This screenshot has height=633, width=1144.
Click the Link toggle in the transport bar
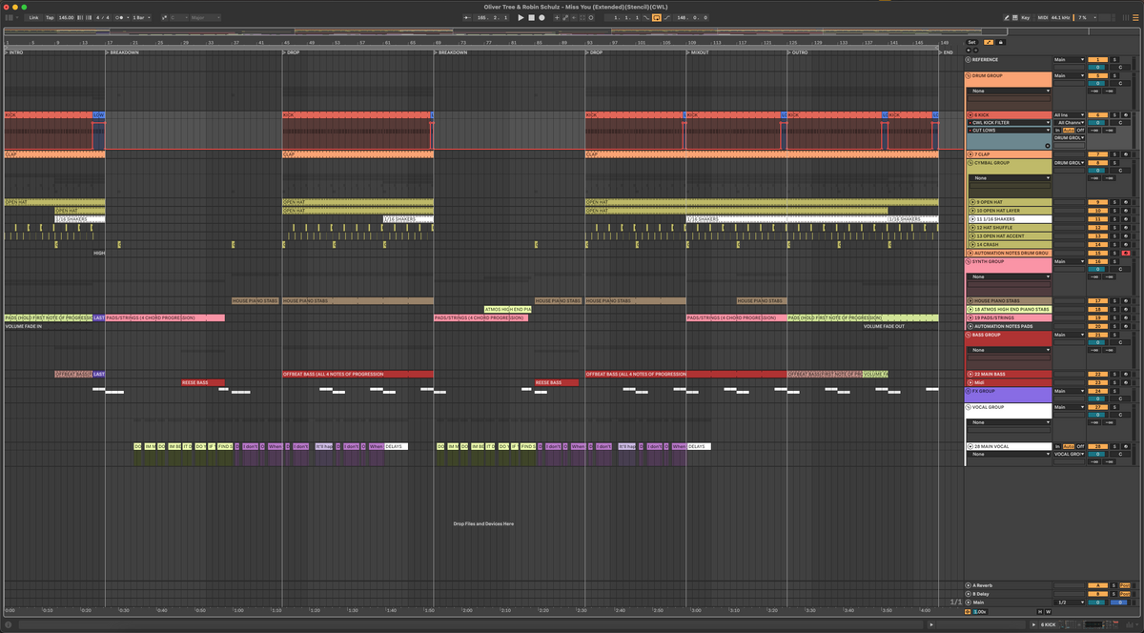click(x=34, y=17)
